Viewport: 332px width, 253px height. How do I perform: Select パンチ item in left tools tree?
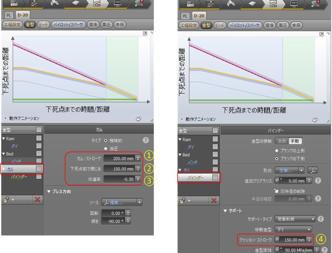16,162
